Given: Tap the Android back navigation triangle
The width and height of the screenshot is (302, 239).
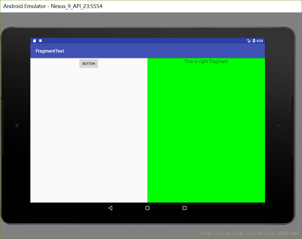Looking at the screenshot, I should [110, 208].
